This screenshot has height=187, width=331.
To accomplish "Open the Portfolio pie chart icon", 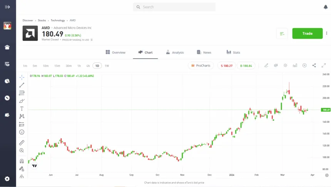I will point(7,81).
